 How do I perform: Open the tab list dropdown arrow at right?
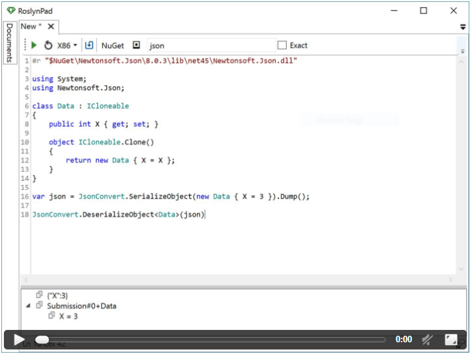pos(463,27)
